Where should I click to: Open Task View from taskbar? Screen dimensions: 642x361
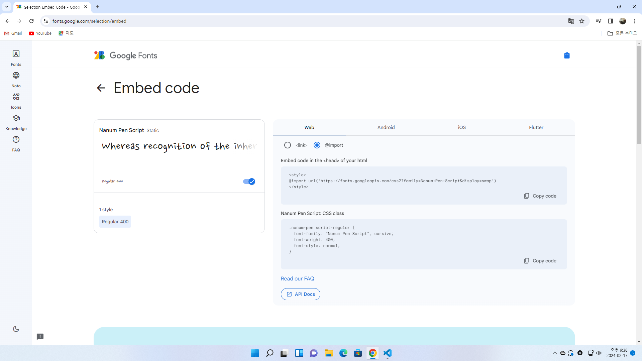pyautogui.click(x=284, y=353)
